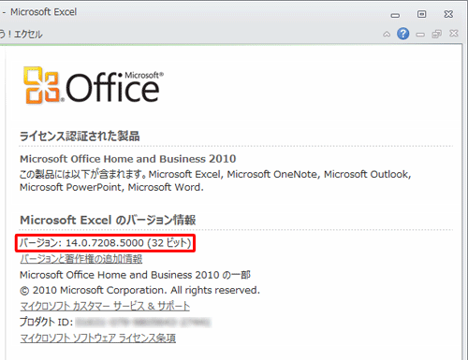Image resolution: width=468 pixels, height=360 pixels.
Task: Open Excel Help question mark icon
Action: [x=403, y=34]
